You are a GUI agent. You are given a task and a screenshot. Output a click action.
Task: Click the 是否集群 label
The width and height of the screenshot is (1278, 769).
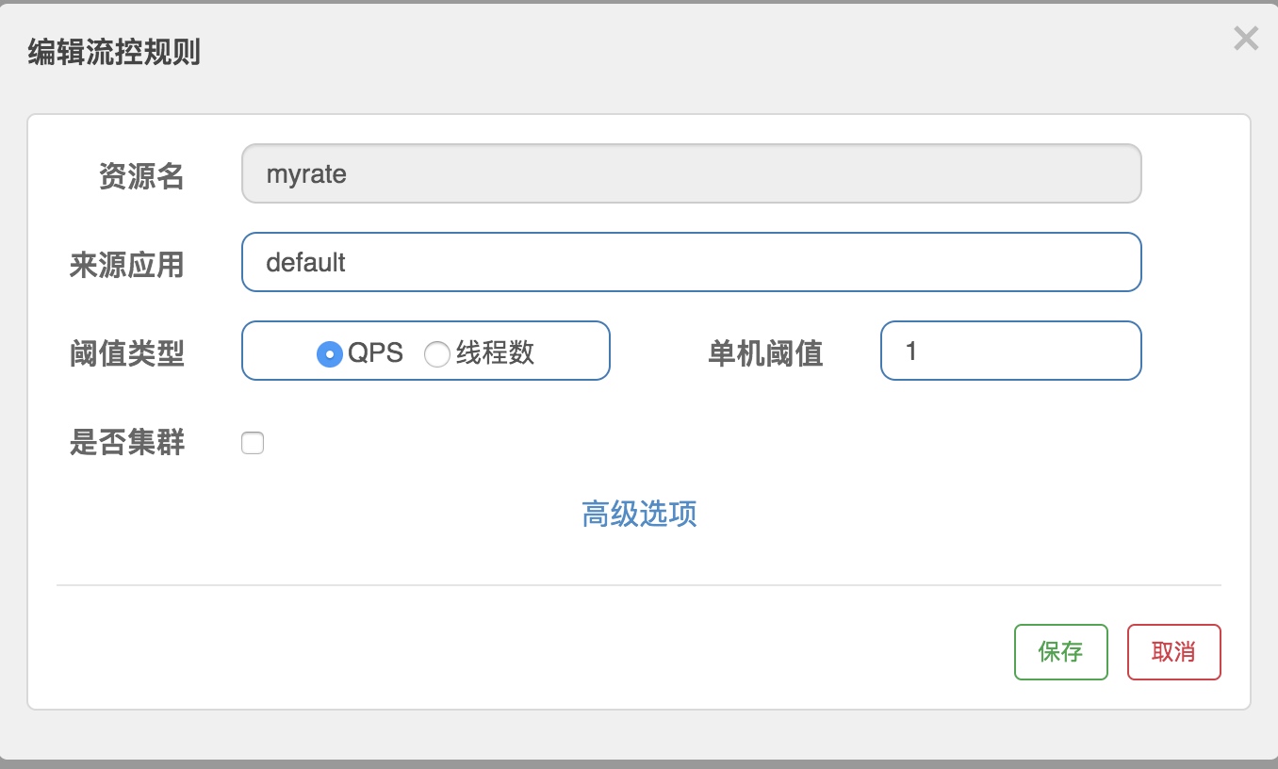click(x=127, y=442)
